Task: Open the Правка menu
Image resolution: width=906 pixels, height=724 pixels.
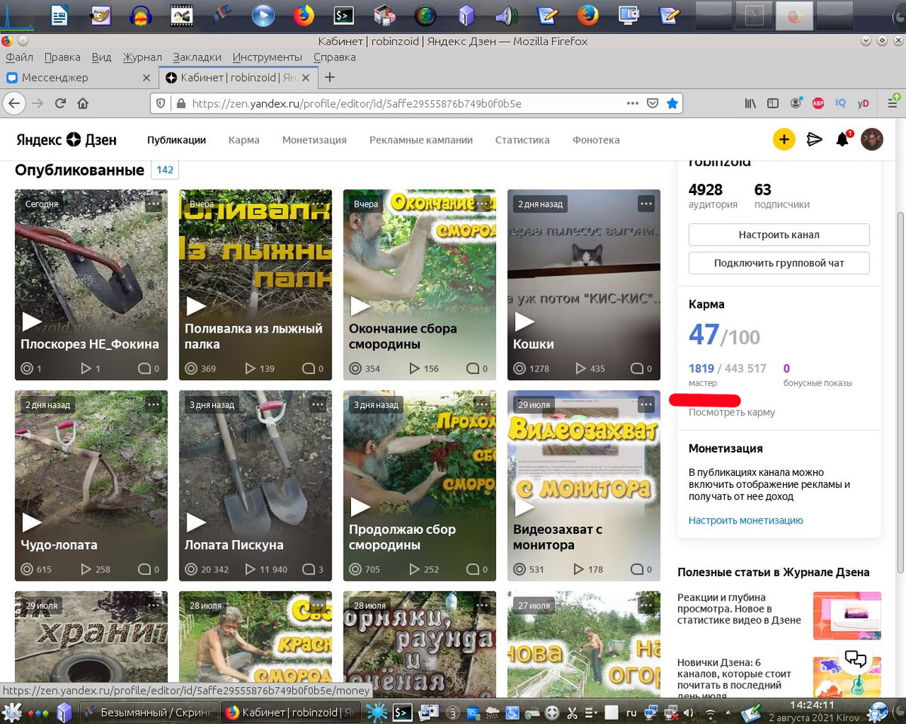Action: tap(62, 57)
